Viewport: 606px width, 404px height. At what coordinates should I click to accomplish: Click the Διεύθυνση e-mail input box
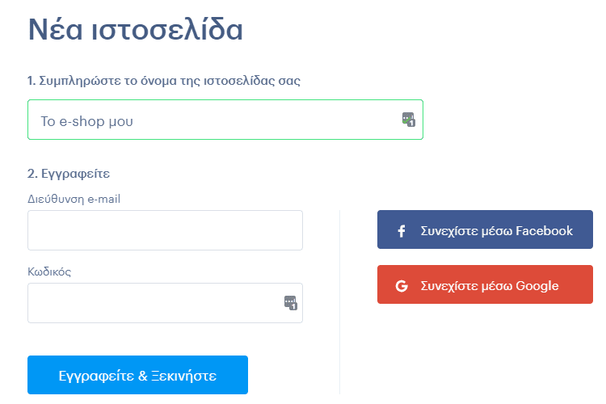click(x=165, y=230)
